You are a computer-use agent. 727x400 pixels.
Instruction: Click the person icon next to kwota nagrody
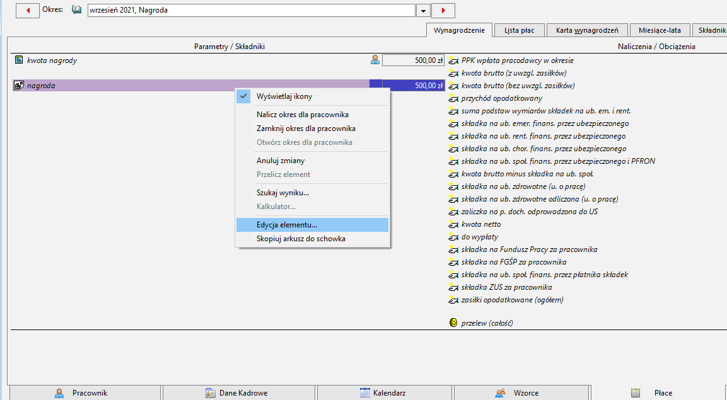(x=375, y=60)
